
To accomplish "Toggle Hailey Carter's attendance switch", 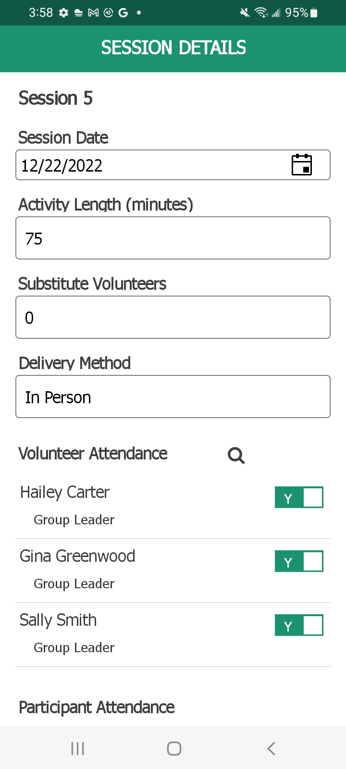I will pos(299,497).
